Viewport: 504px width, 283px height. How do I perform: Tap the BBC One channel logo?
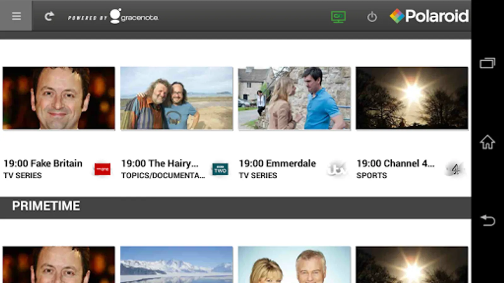(x=102, y=169)
